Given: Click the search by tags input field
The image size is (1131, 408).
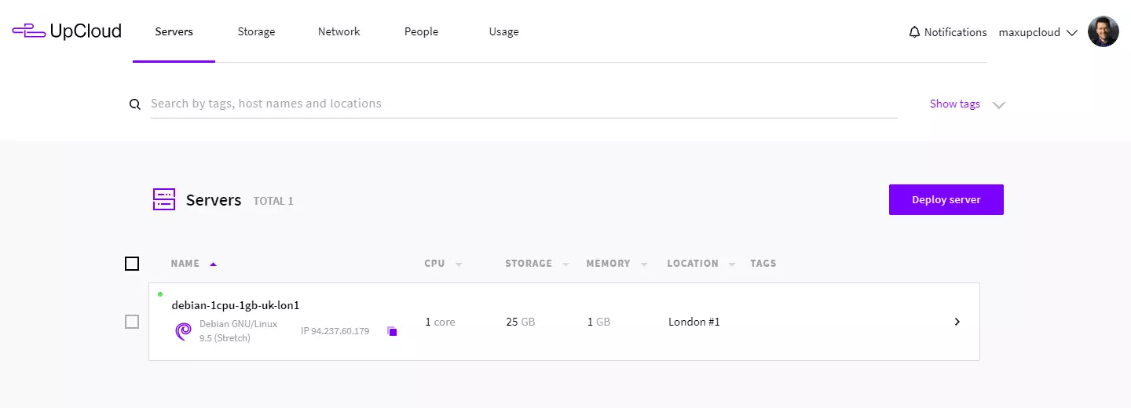Looking at the screenshot, I should [524, 104].
